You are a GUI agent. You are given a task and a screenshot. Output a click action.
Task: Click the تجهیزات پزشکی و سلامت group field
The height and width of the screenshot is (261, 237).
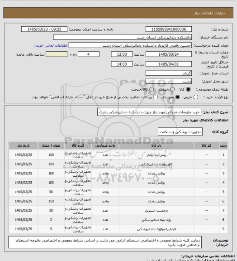coord(180,132)
